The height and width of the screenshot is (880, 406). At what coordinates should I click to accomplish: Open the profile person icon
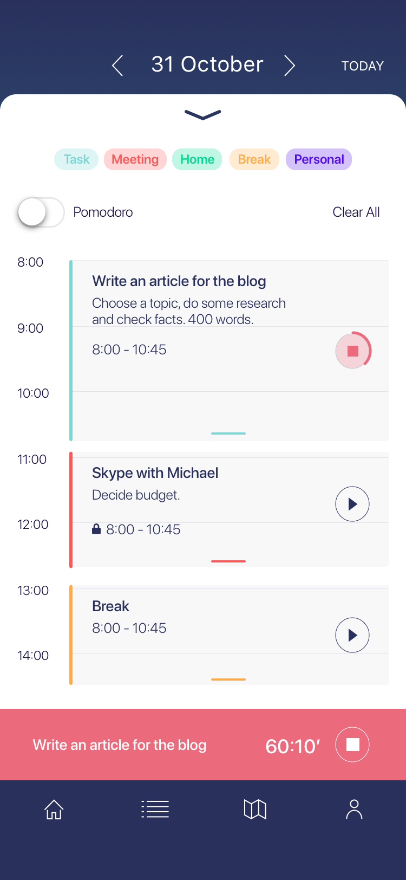click(354, 810)
